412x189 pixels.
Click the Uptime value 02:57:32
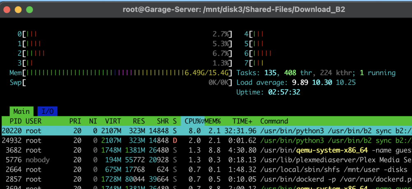click(x=284, y=92)
